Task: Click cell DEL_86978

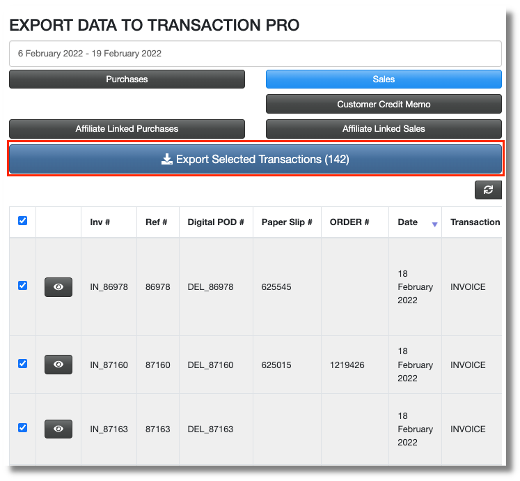Action: [211, 287]
